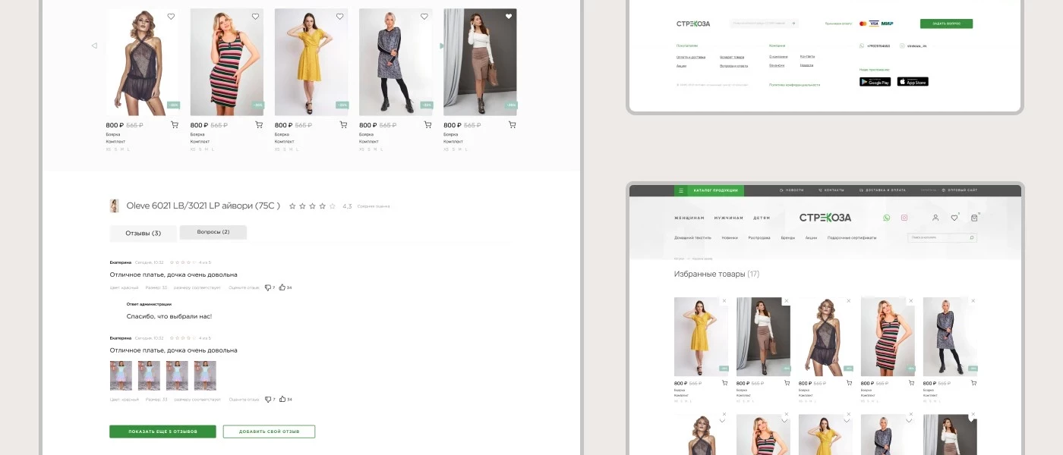Get the app on Google Play
1063x455 pixels.
click(875, 82)
